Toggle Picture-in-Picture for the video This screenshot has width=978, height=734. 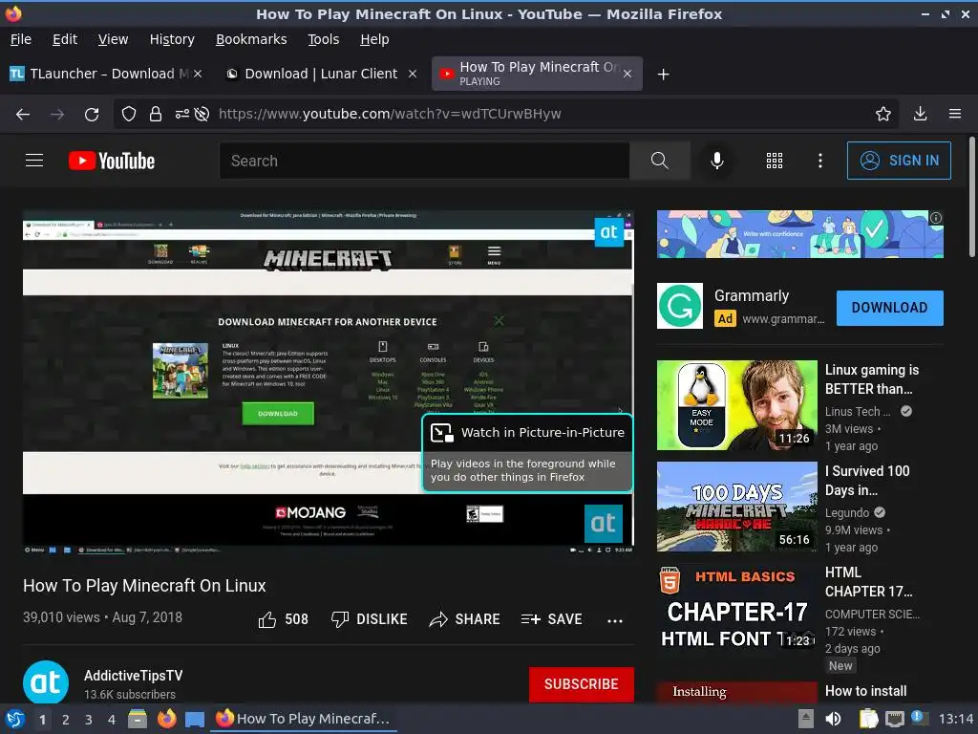coord(527,433)
